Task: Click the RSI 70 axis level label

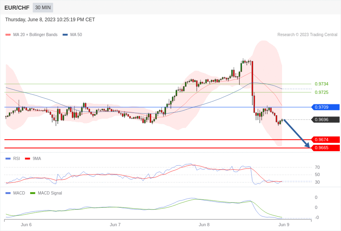Action: [317, 167]
